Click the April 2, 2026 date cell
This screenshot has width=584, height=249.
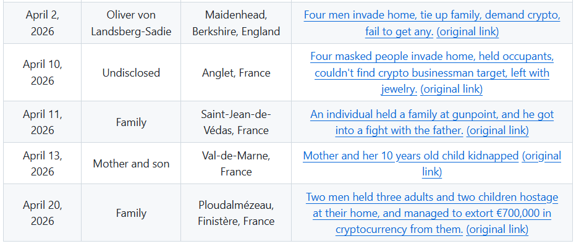pyautogui.click(x=43, y=23)
